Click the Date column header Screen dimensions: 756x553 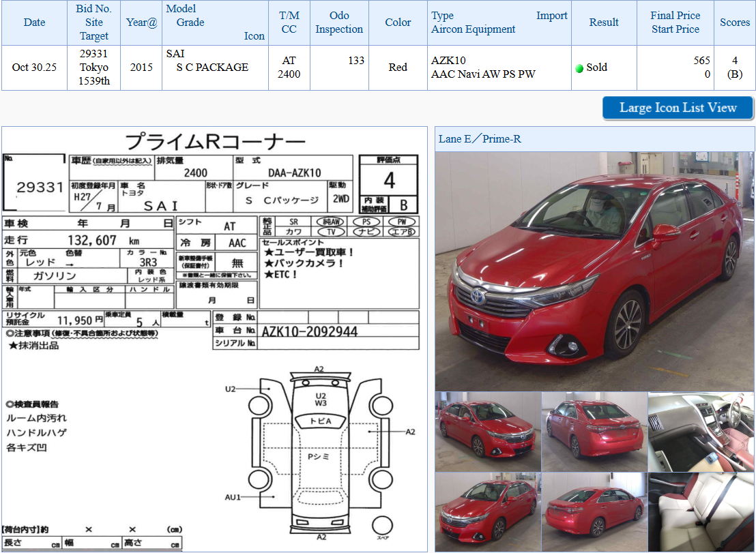pos(34,23)
